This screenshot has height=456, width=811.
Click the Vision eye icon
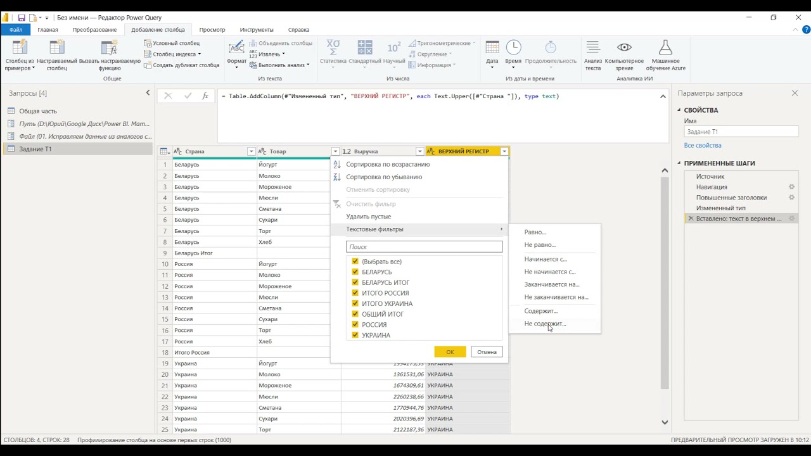(x=624, y=47)
